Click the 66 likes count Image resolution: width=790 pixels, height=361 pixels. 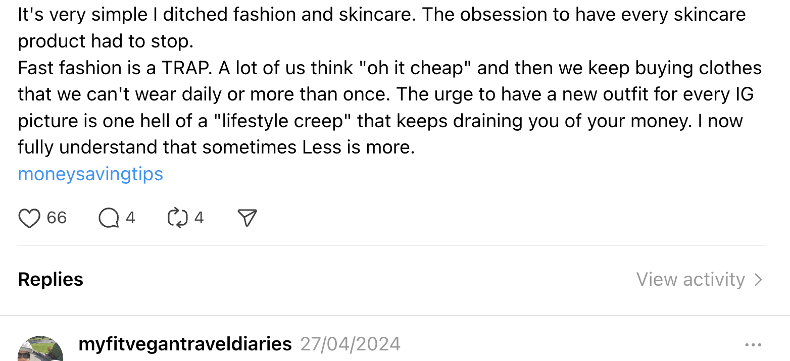(x=57, y=218)
